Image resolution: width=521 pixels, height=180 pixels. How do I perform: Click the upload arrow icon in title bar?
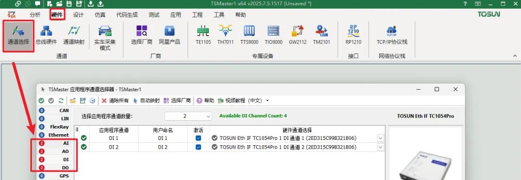[x=100, y=4]
